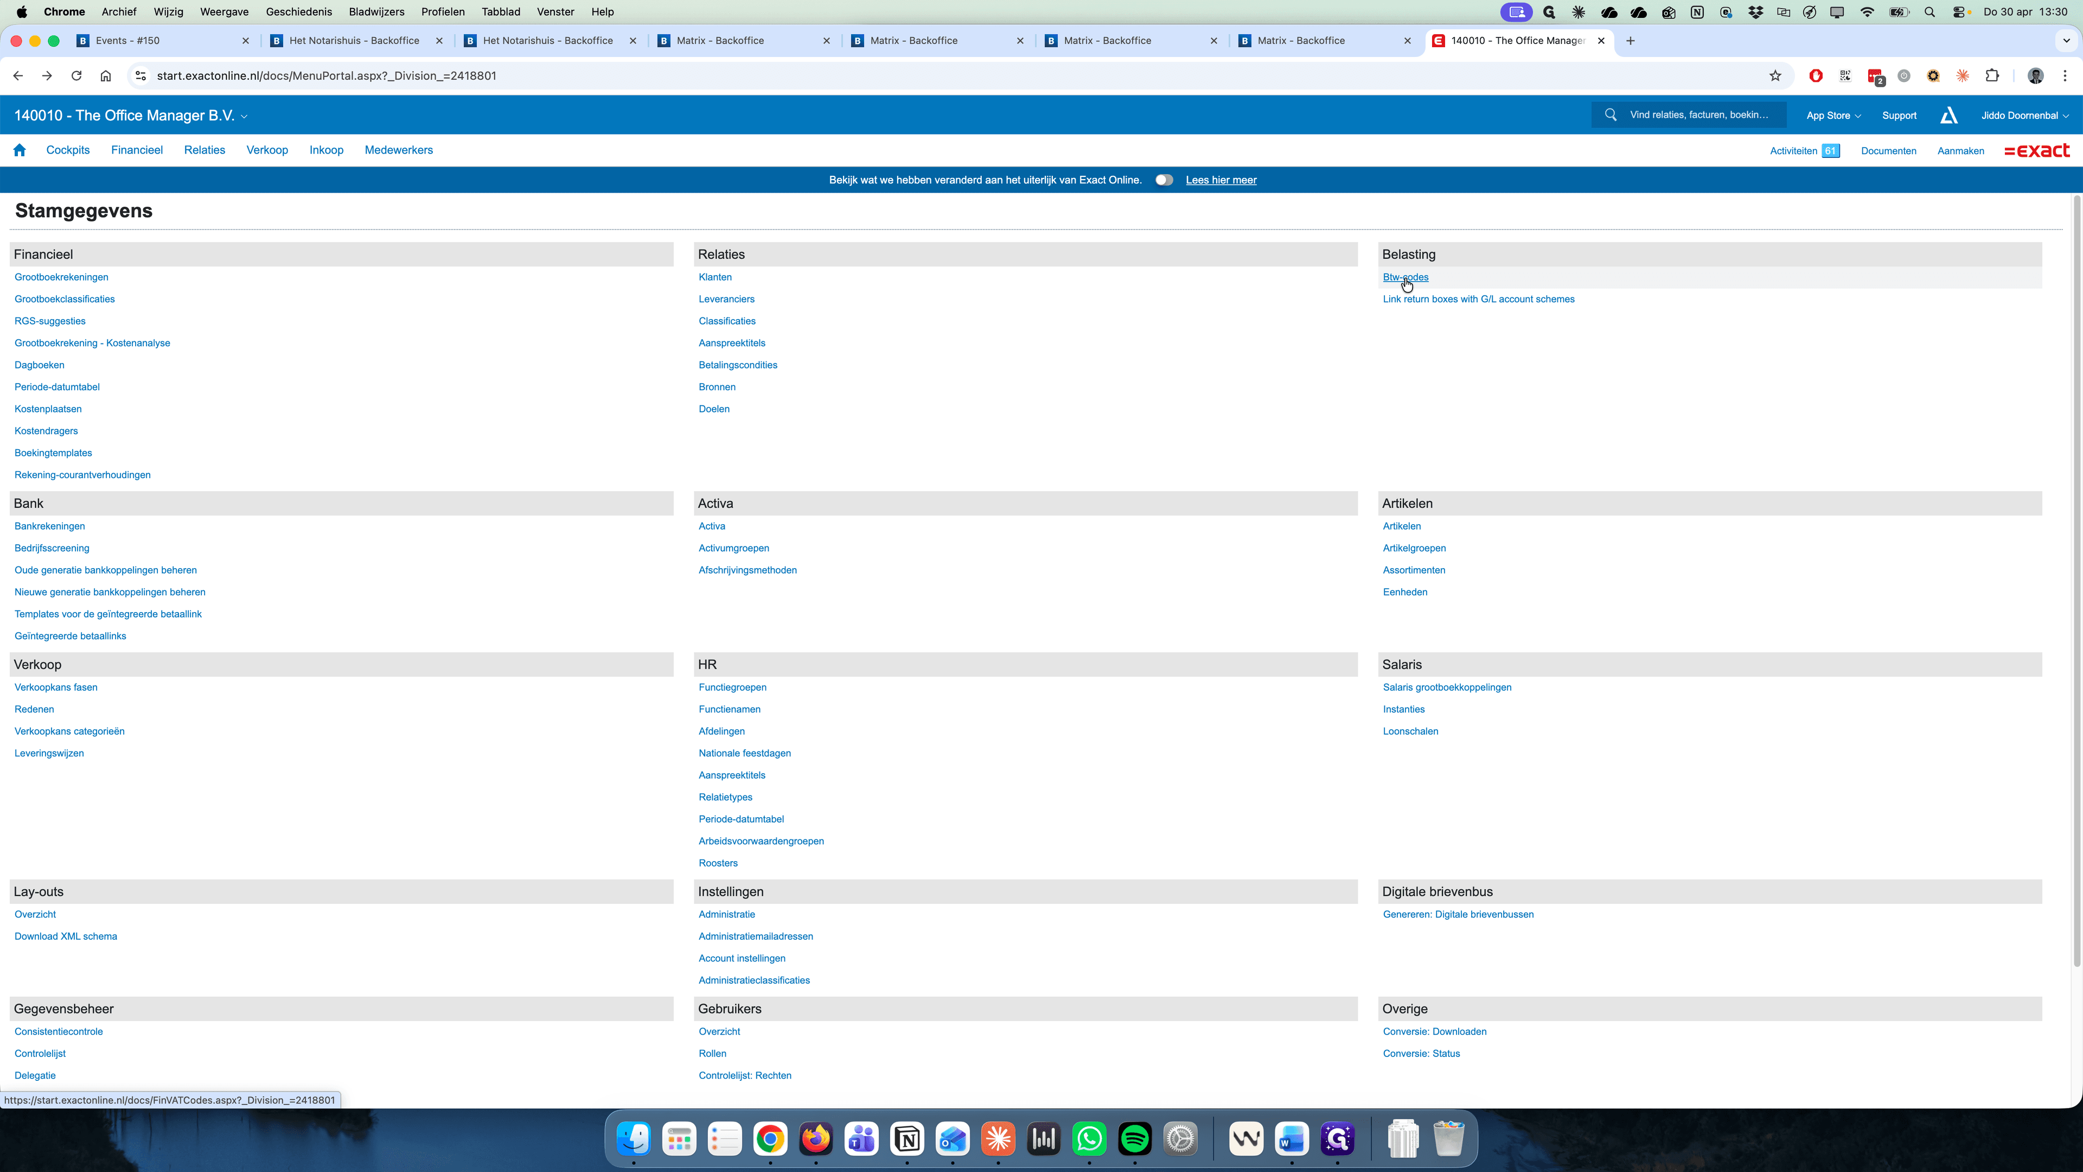Open Spotify from the Dock
The height and width of the screenshot is (1172, 2083).
1134,1139
